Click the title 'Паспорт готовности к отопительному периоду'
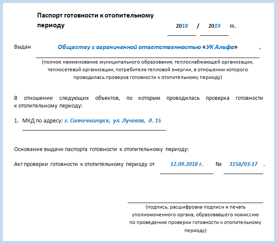This screenshot has height=244, width=277. coord(95,20)
